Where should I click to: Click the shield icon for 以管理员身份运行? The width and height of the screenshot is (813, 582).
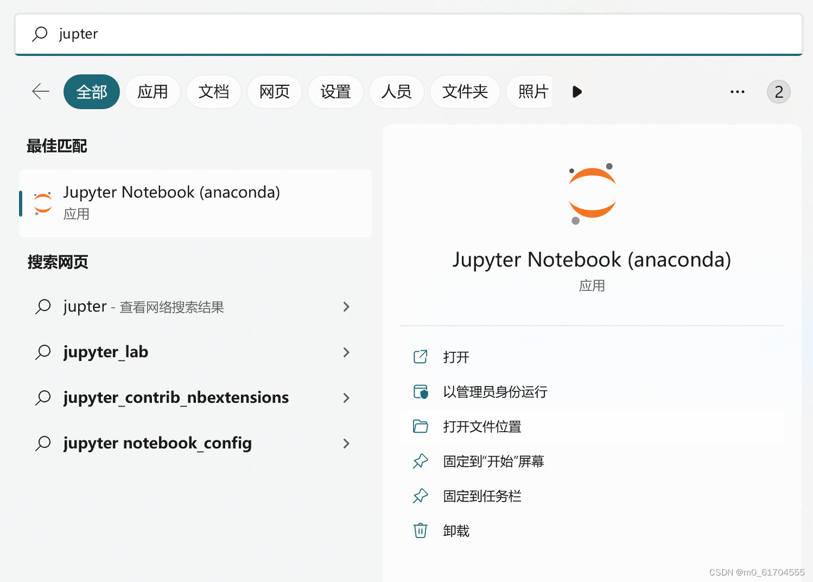coord(421,391)
